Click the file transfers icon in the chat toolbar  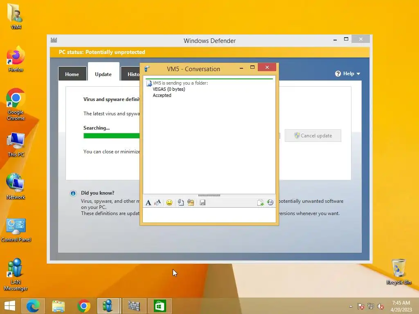pyautogui.click(x=260, y=203)
